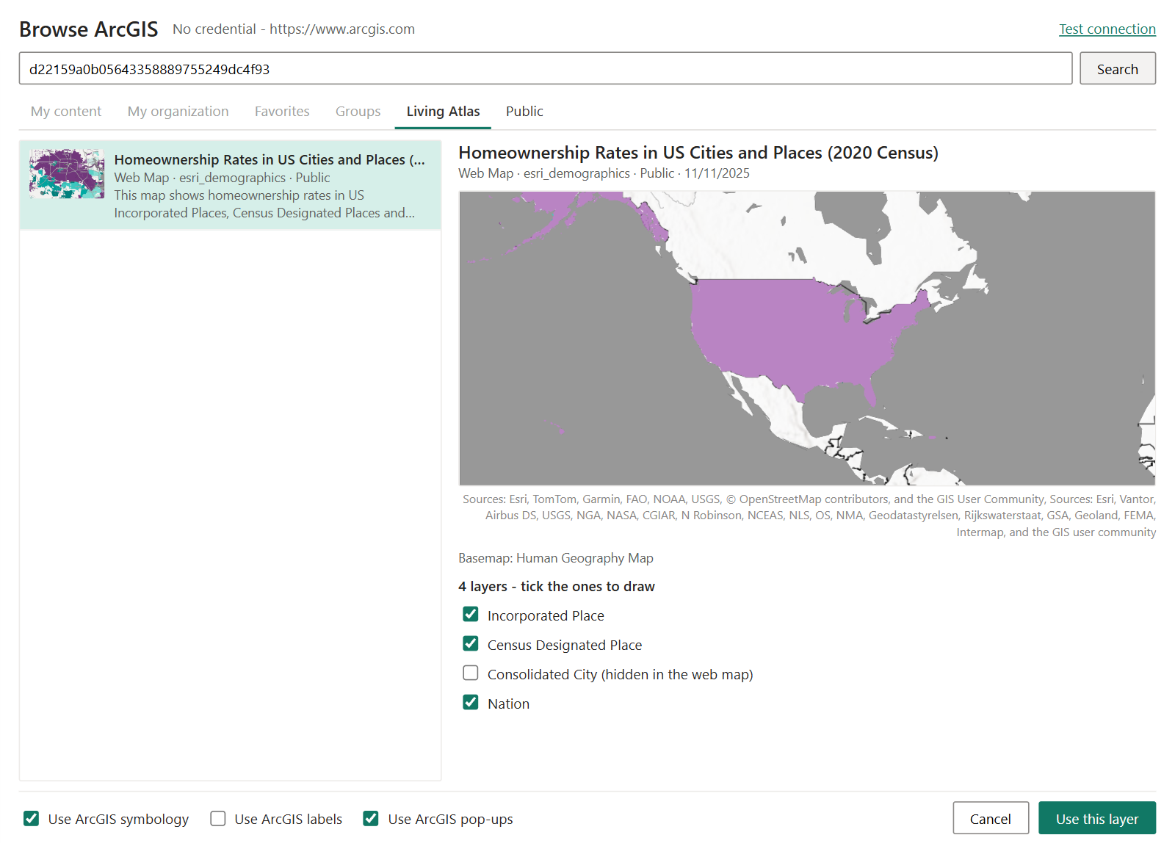Click the 'Basemap: Human Geography Map' text
The height and width of the screenshot is (846, 1175).
[556, 558]
